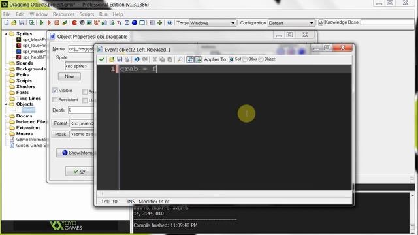The image size is (418, 235).
Task: Create a sound resource icon
Action: tap(82, 23)
